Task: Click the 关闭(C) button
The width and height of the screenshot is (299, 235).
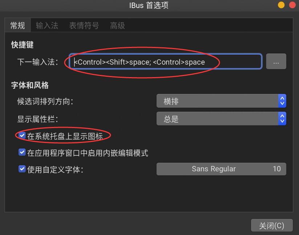Action: (272, 226)
